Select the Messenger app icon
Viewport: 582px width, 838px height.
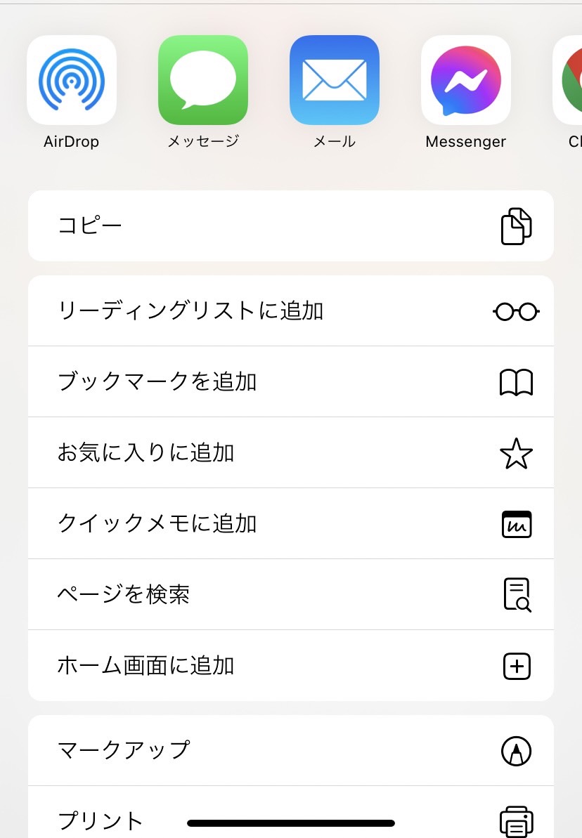tap(466, 80)
